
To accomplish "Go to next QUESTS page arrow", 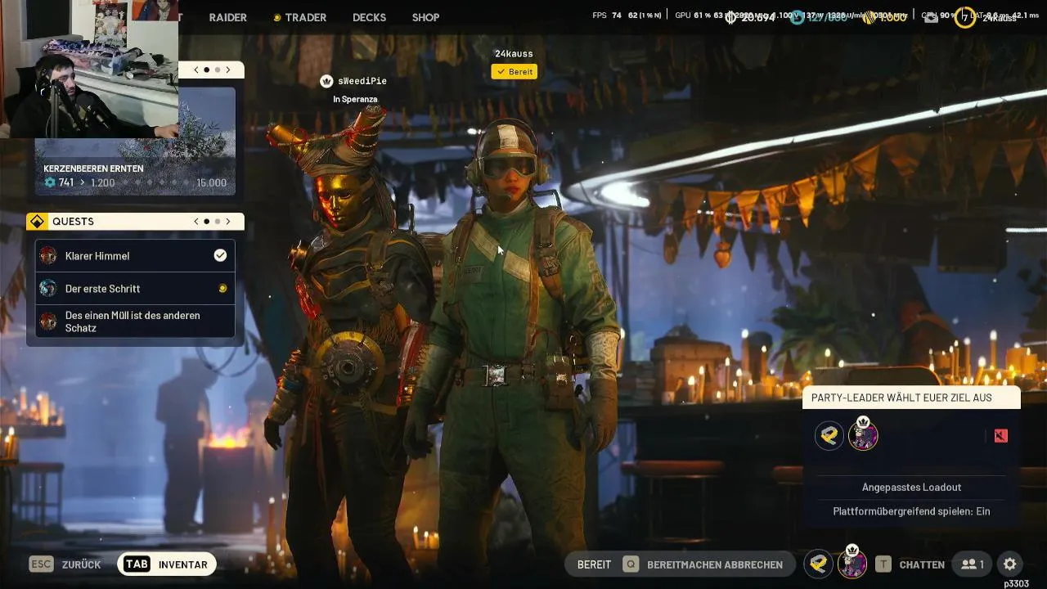I will [x=228, y=222].
